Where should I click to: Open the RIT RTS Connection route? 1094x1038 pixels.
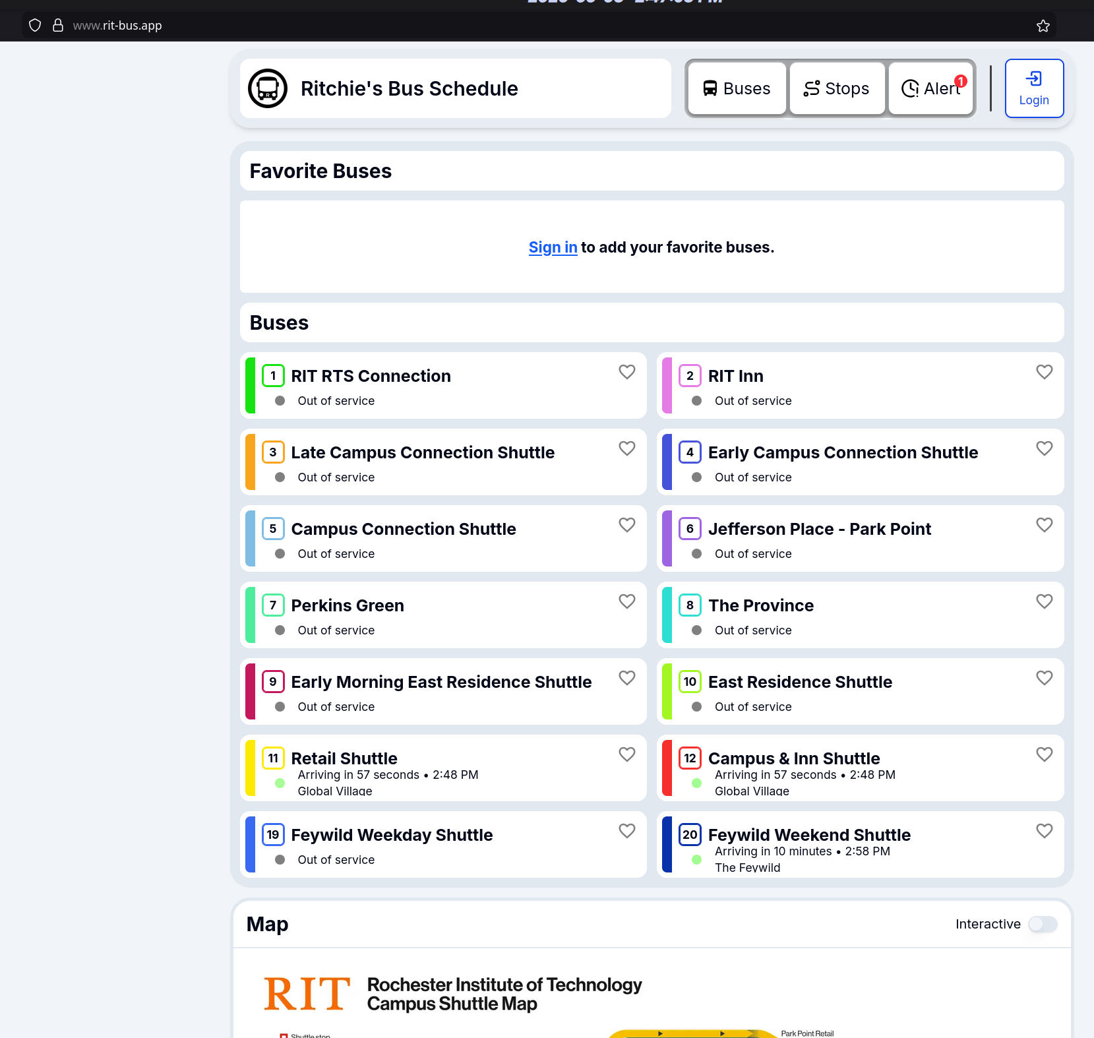pyautogui.click(x=443, y=386)
